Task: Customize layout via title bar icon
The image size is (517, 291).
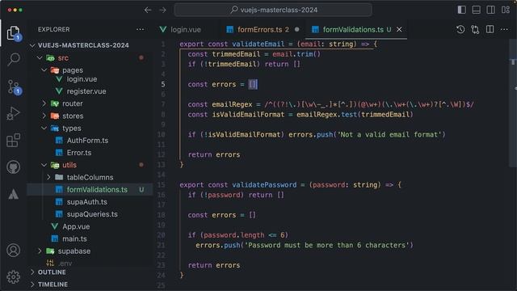Action: click(x=506, y=10)
